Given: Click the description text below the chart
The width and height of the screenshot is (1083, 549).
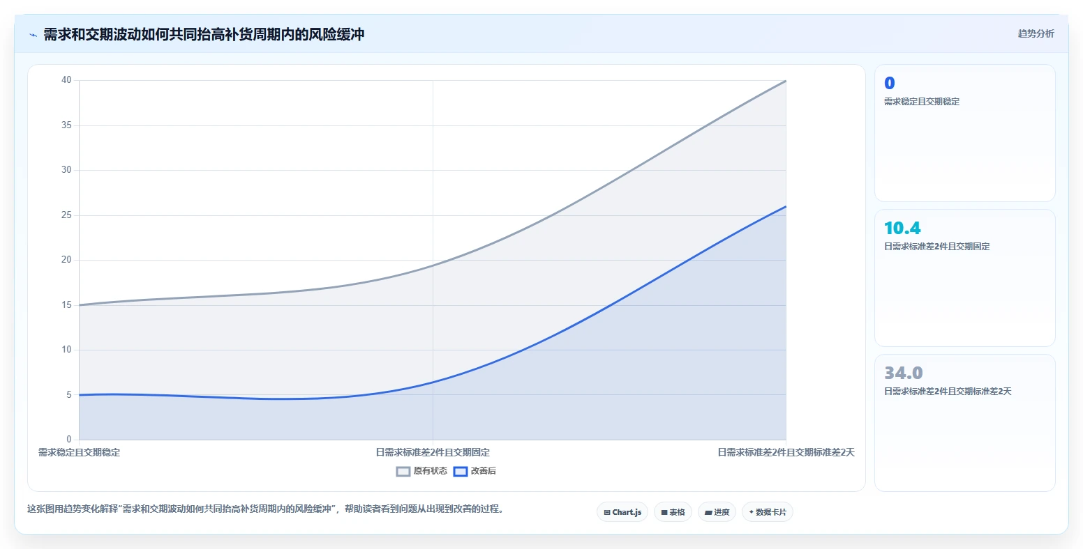Looking at the screenshot, I should tap(265, 509).
